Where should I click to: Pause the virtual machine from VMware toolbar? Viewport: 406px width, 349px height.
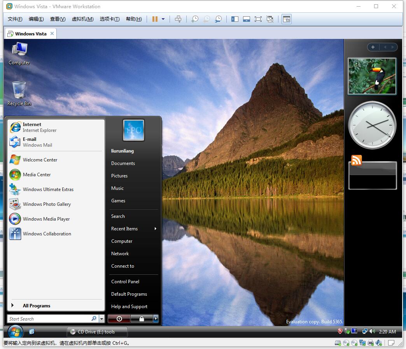155,19
